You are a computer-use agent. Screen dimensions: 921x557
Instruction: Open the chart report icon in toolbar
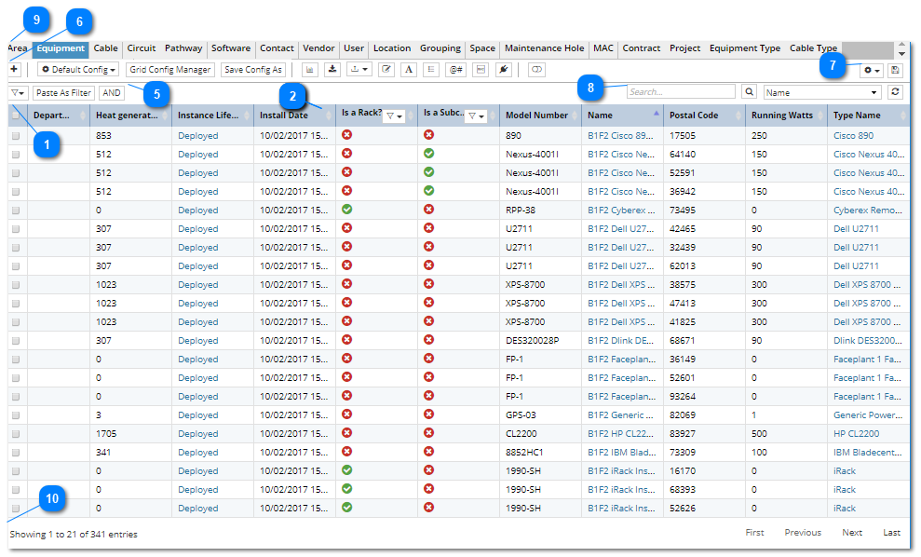click(309, 69)
